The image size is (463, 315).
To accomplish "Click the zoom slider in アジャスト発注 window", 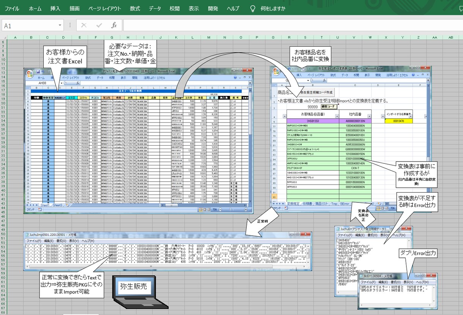I will [x=231, y=209].
